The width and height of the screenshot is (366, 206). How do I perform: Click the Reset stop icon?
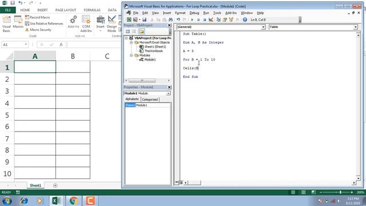(x=205, y=20)
